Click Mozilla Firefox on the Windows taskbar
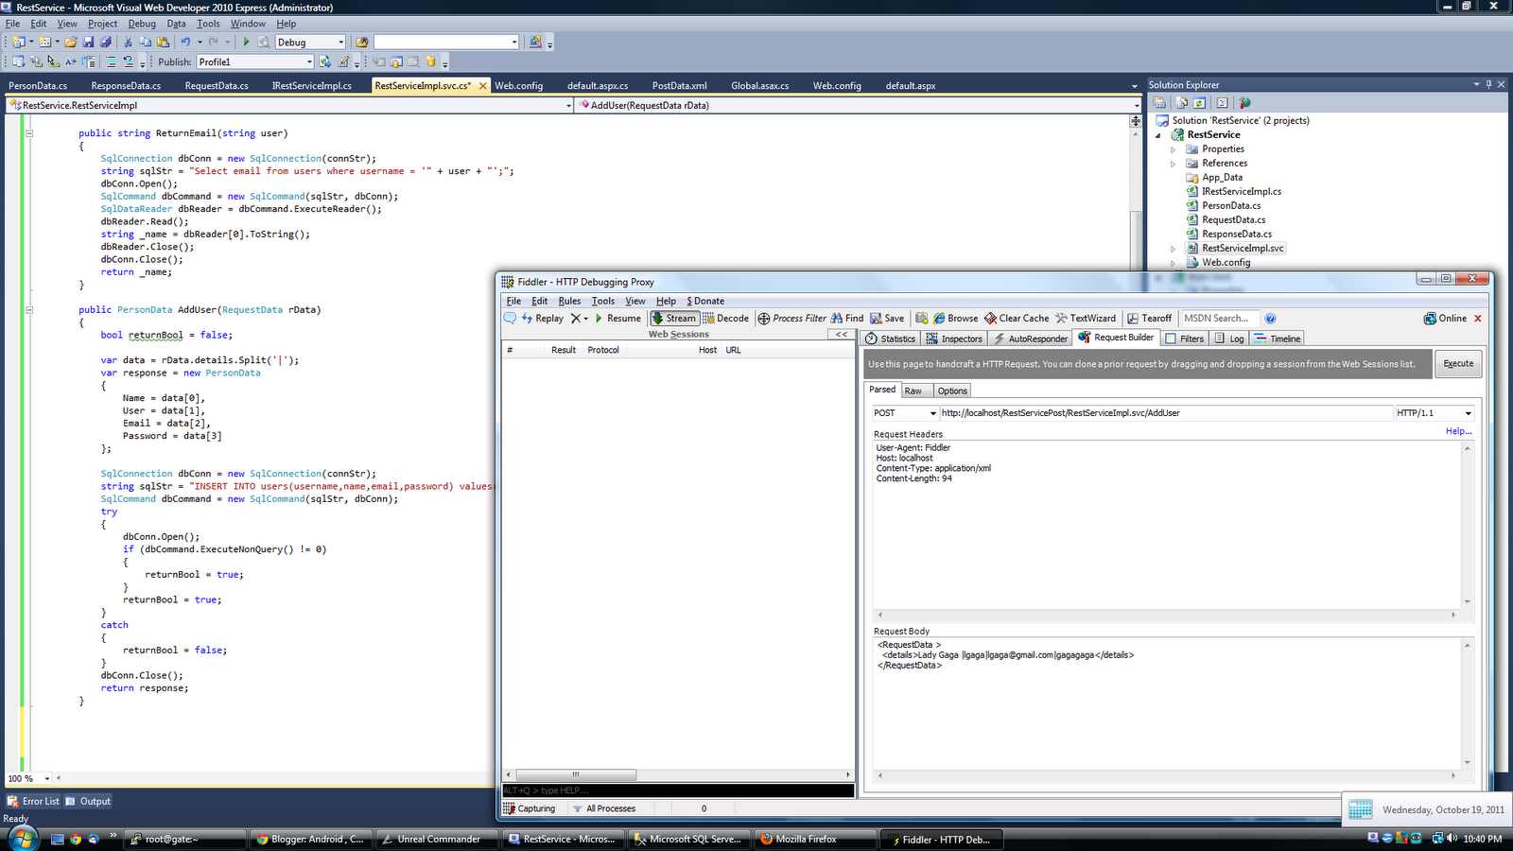Image resolution: width=1513 pixels, height=851 pixels. coord(814,839)
